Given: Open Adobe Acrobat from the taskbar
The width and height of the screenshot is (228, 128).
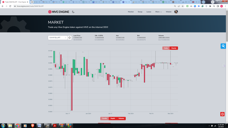Looking at the screenshot, I should click(54, 125).
